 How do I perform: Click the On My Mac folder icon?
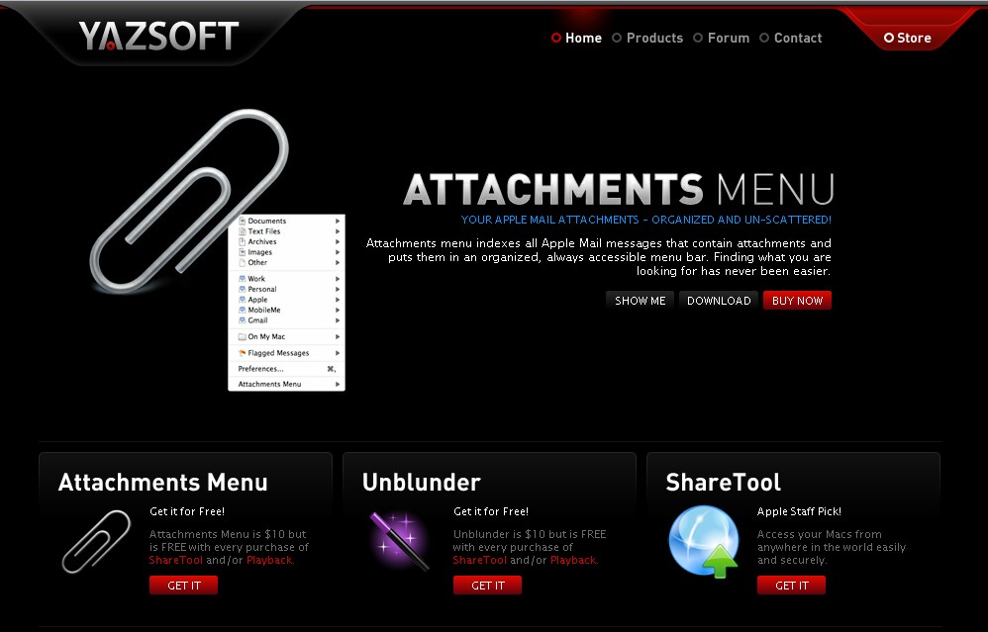point(242,337)
